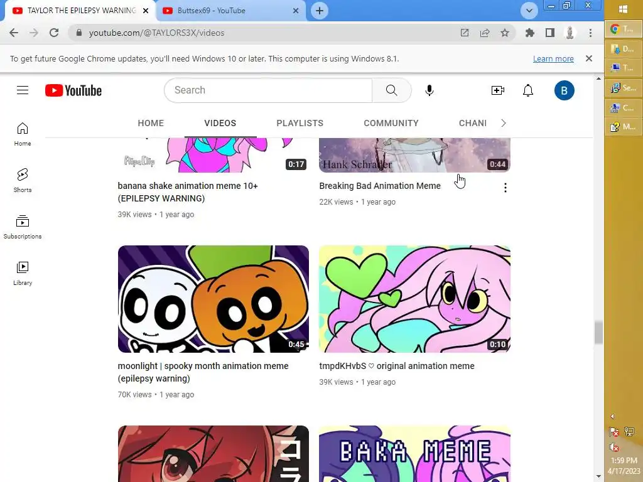This screenshot has height=482, width=643.
Task: Open Library in sidebar
Action: click(23, 274)
